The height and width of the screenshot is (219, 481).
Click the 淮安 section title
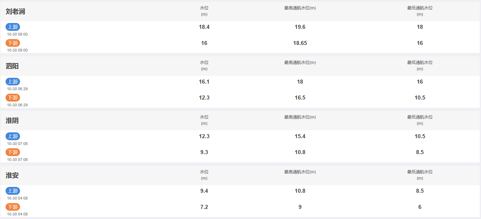[x=12, y=175]
